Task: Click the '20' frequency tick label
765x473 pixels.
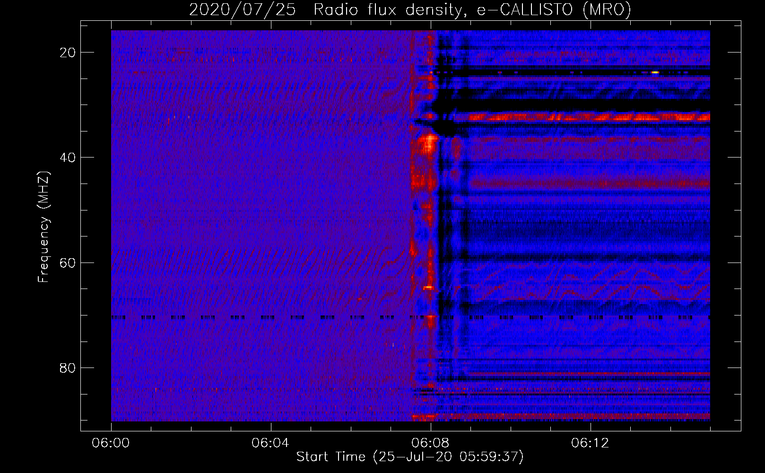Action: point(68,53)
